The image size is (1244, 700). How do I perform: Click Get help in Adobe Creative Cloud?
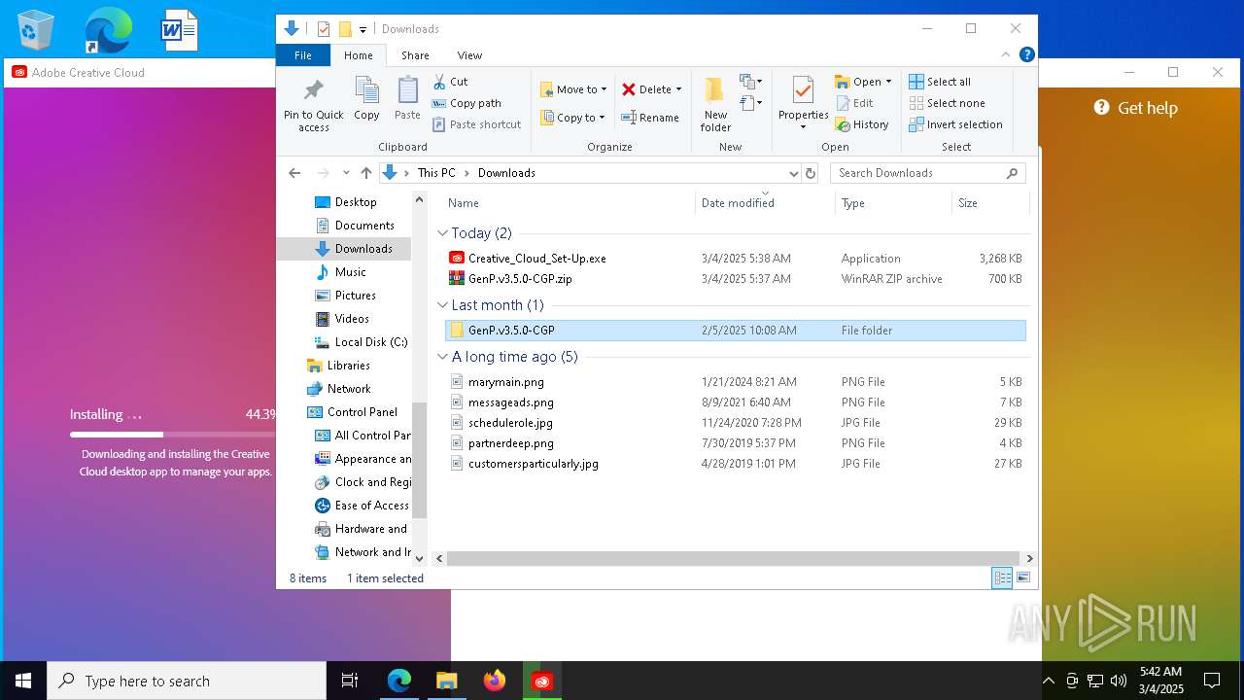point(1135,108)
